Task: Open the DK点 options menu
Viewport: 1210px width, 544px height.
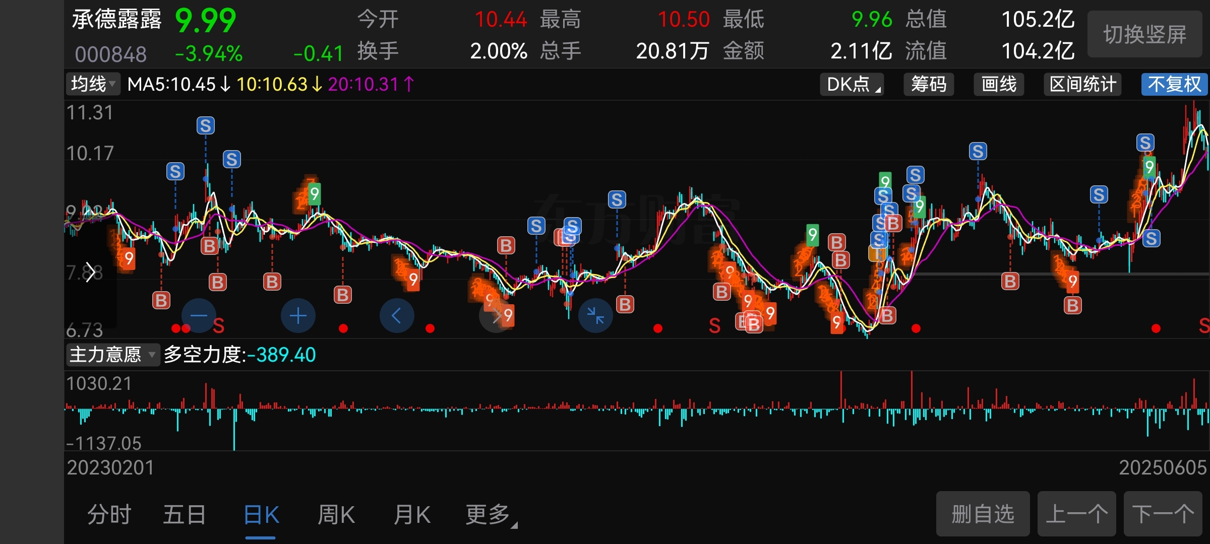Action: pos(852,84)
